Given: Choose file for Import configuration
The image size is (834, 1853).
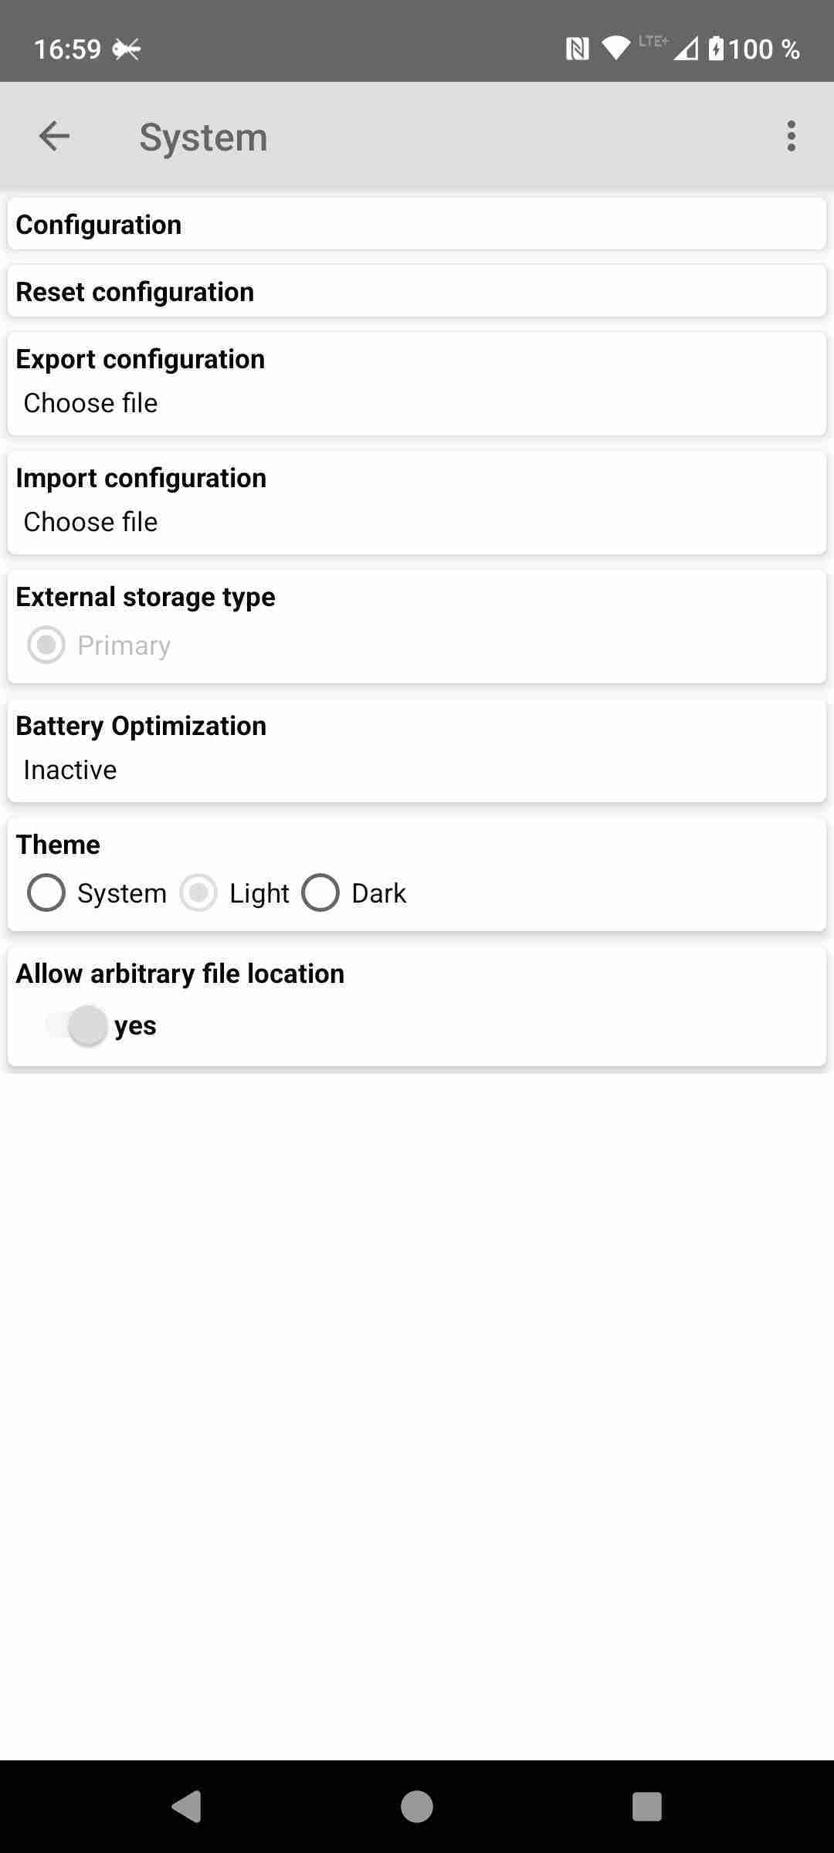Looking at the screenshot, I should (91, 522).
